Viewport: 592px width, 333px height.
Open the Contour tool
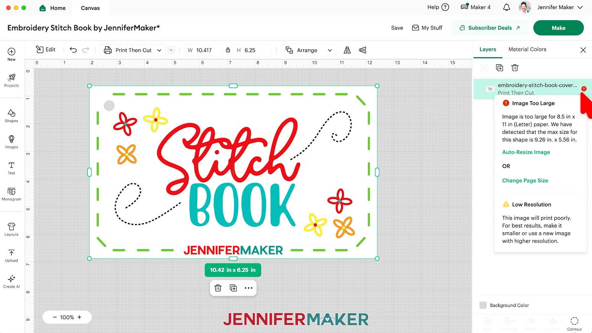tap(574, 323)
